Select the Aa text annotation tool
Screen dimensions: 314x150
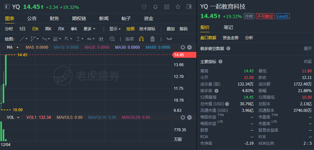89,39
